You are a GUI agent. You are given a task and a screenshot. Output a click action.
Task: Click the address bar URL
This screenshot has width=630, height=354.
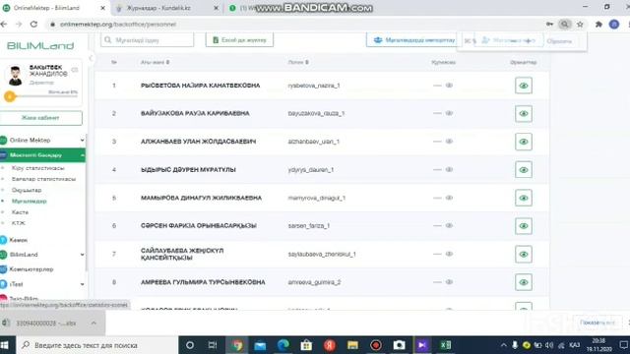click(x=118, y=25)
